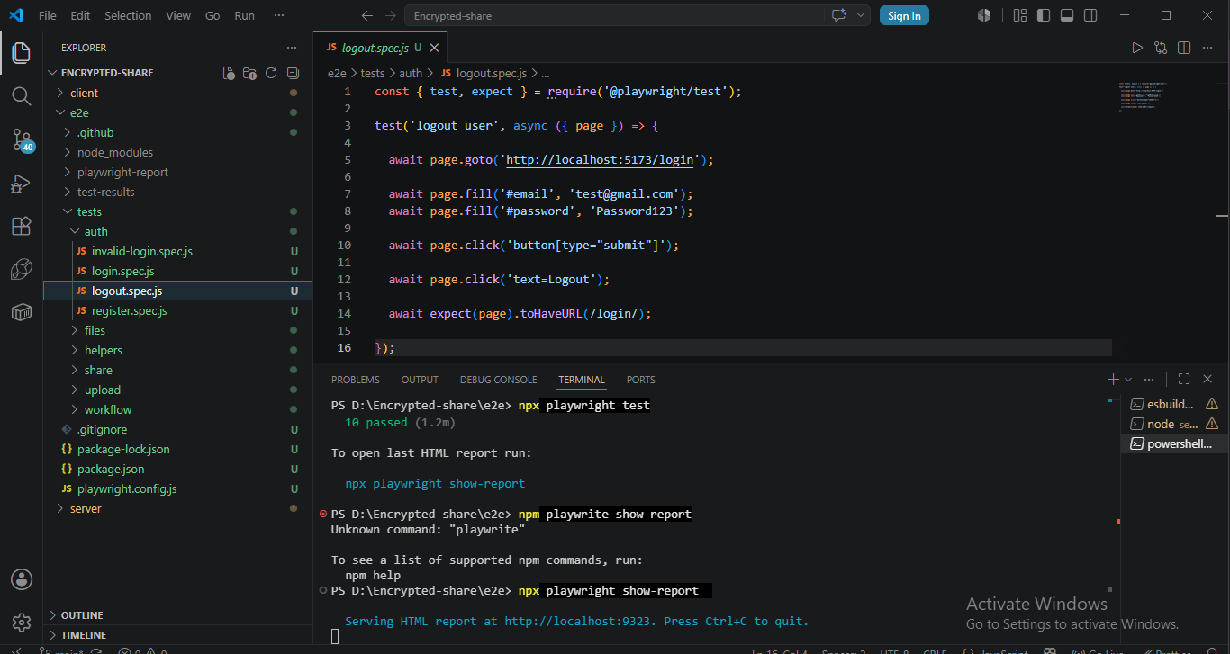Open package.json in Explorer
Viewport: 1230px width, 654px height.
pyautogui.click(x=111, y=469)
